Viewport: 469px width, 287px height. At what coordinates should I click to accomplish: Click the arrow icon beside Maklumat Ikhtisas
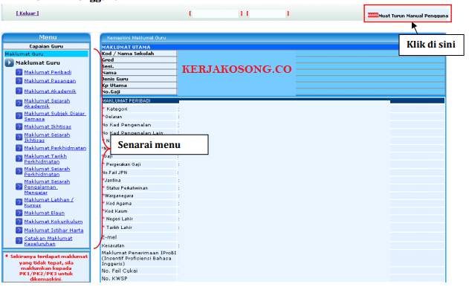point(19,126)
